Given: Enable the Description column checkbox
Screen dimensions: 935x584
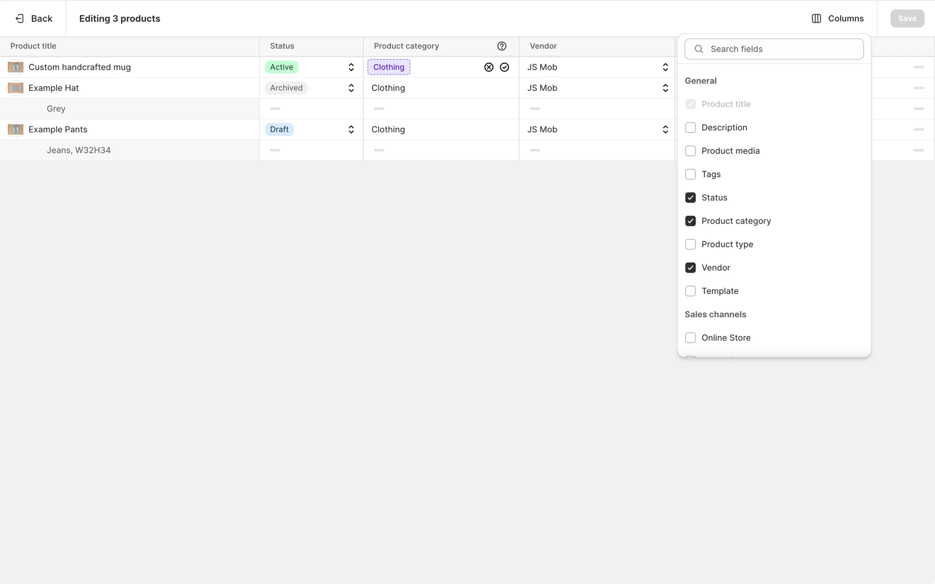Looking at the screenshot, I should coord(690,128).
